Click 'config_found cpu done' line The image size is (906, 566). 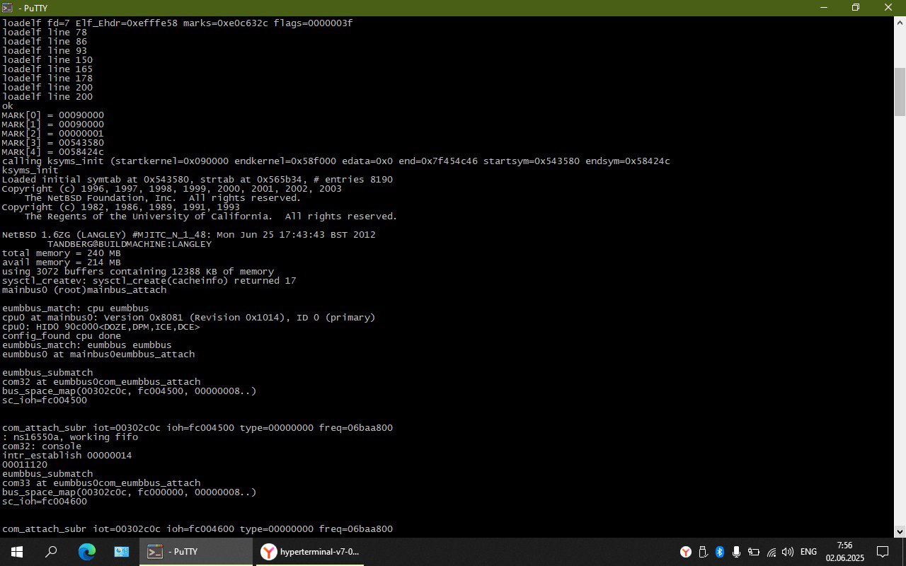pyautogui.click(x=62, y=336)
